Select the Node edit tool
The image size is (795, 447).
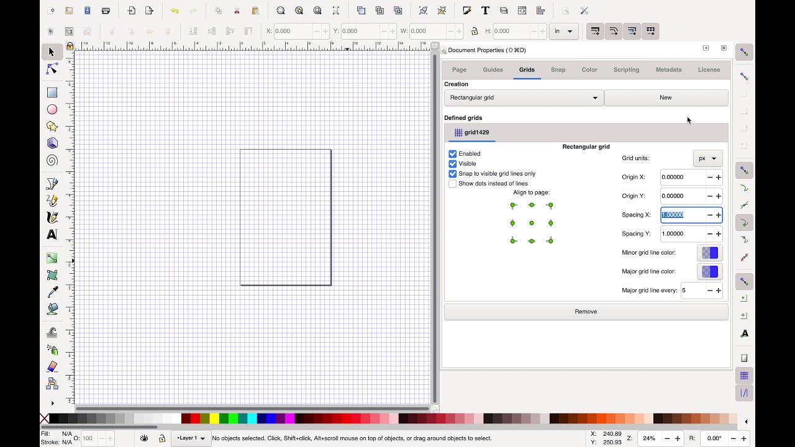coord(52,69)
